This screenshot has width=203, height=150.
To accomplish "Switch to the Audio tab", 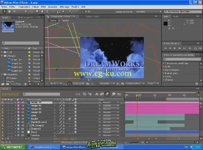I will pos(176,17).
